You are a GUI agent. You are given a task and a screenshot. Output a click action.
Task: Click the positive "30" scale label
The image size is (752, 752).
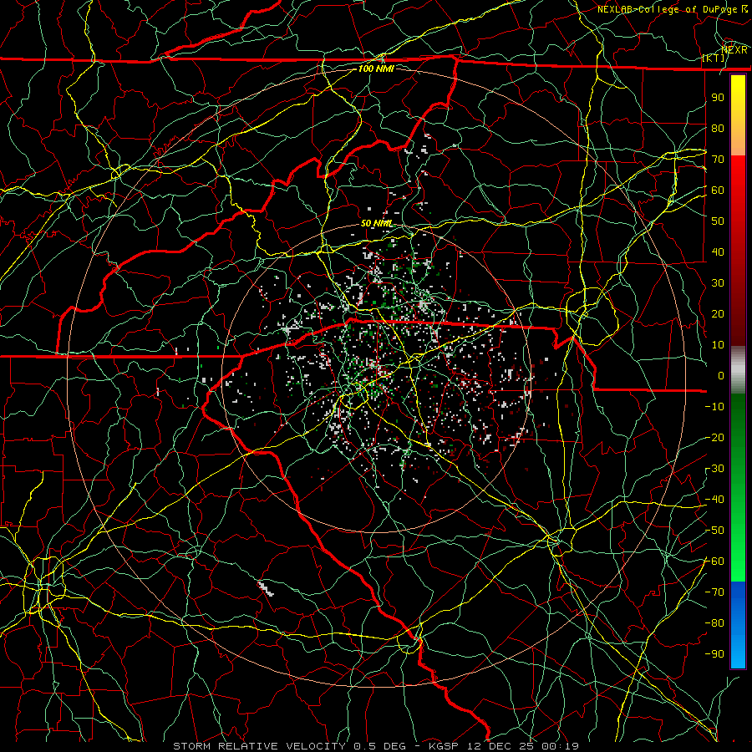coord(718,283)
